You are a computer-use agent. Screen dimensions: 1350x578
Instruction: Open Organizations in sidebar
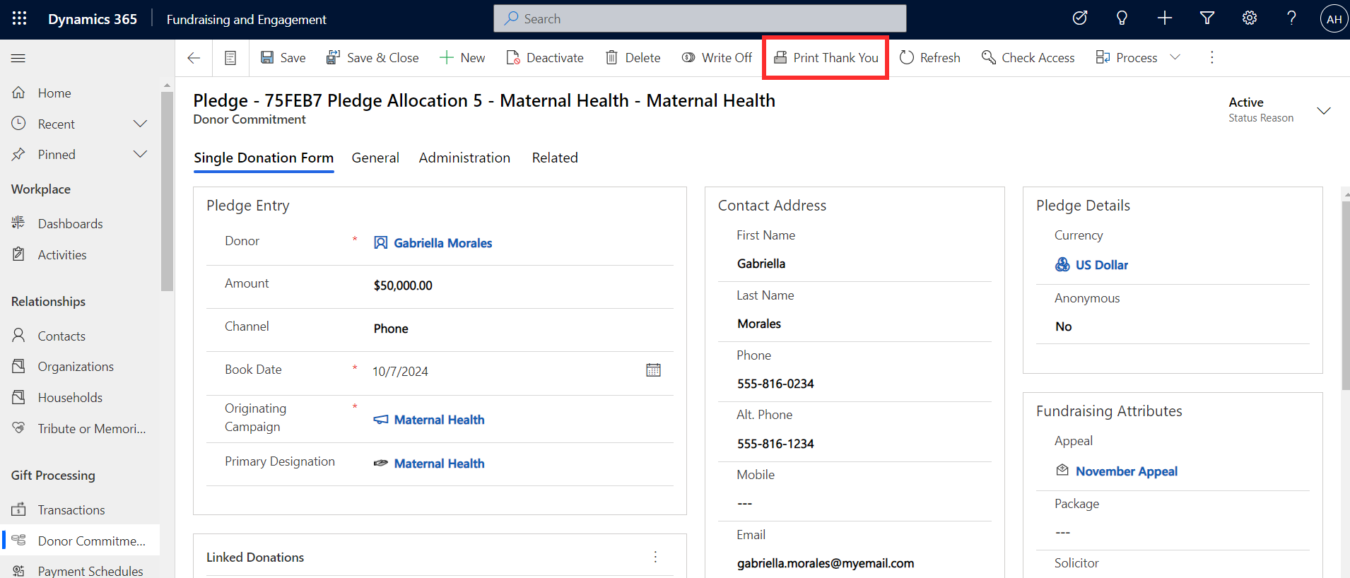[80, 366]
